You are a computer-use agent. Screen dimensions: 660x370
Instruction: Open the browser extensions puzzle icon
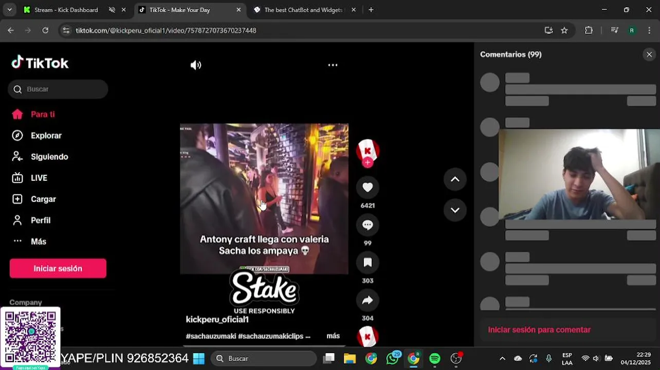coord(589,30)
